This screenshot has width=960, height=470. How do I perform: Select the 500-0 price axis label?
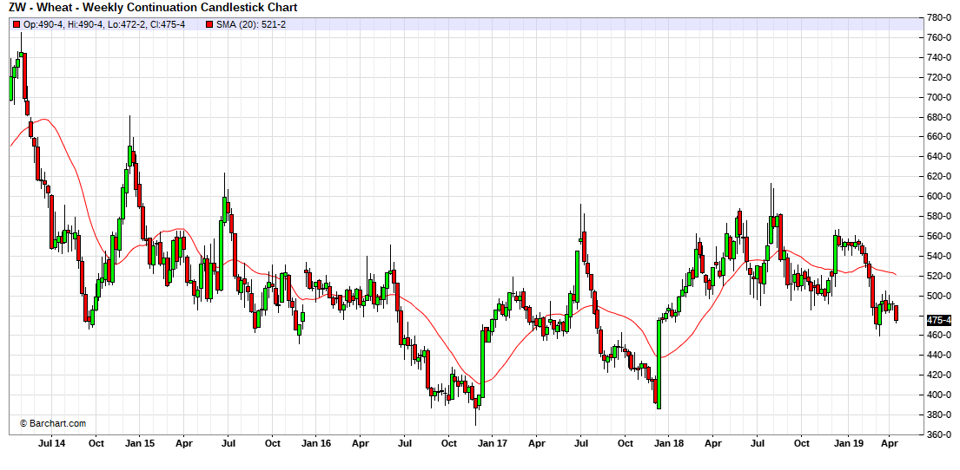coord(939,296)
